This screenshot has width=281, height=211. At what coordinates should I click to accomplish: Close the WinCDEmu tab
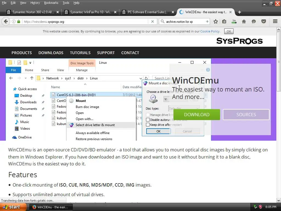pos(231,12)
